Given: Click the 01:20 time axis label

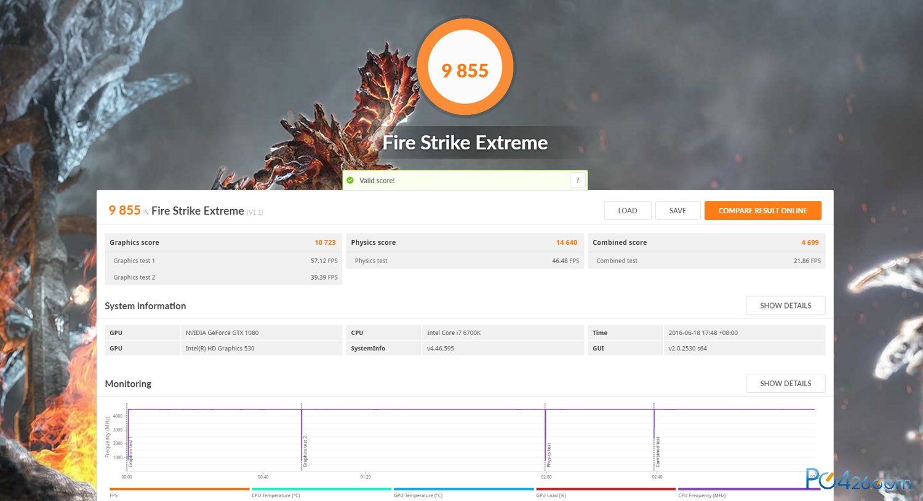Looking at the screenshot, I should [366, 477].
